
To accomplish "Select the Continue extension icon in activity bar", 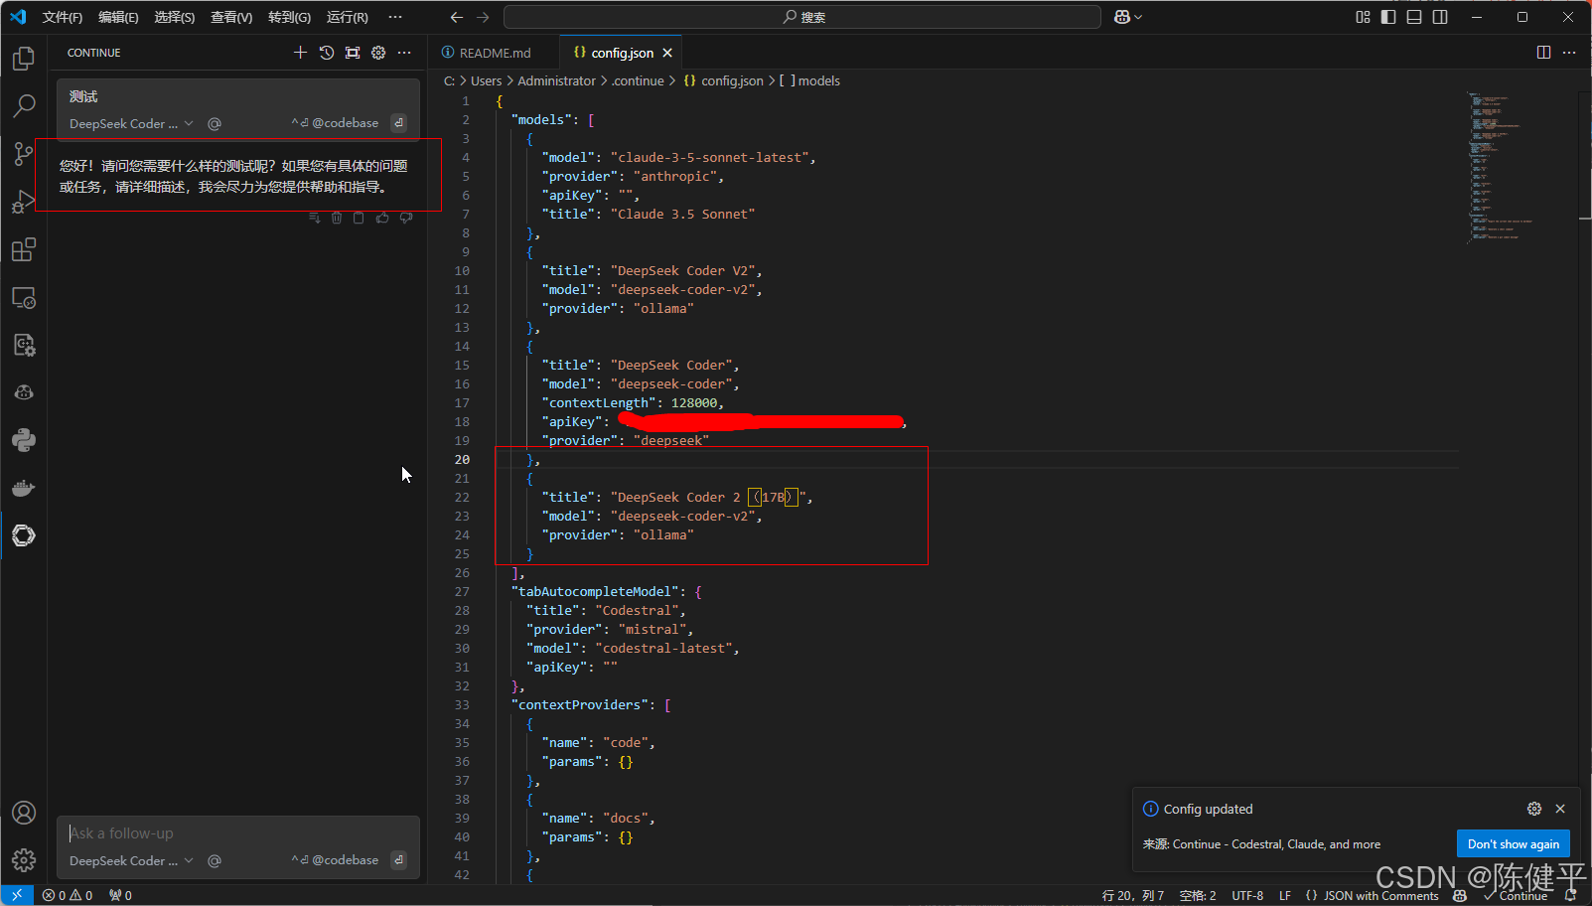I will (x=24, y=535).
